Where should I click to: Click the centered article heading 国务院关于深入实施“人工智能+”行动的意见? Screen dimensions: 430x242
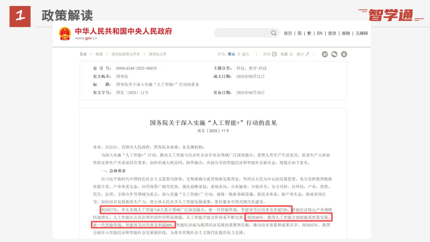pos(213,123)
